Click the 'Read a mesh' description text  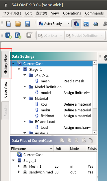[74, 81]
